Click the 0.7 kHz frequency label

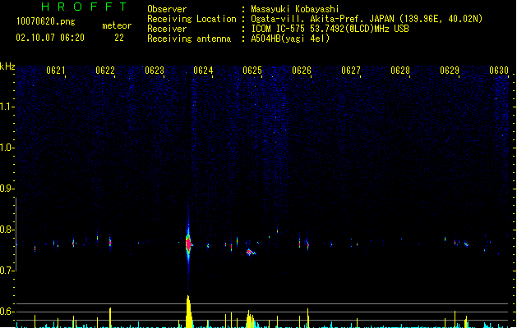7,271
